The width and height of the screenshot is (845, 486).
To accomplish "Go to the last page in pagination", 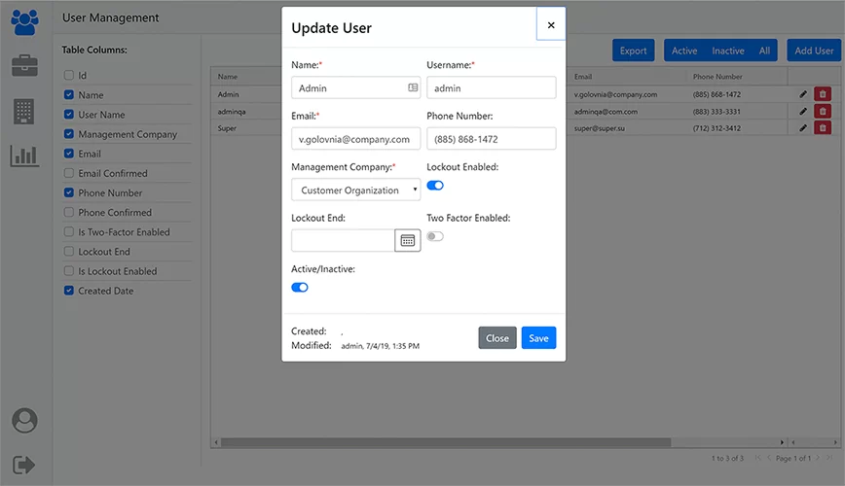I will pos(829,458).
